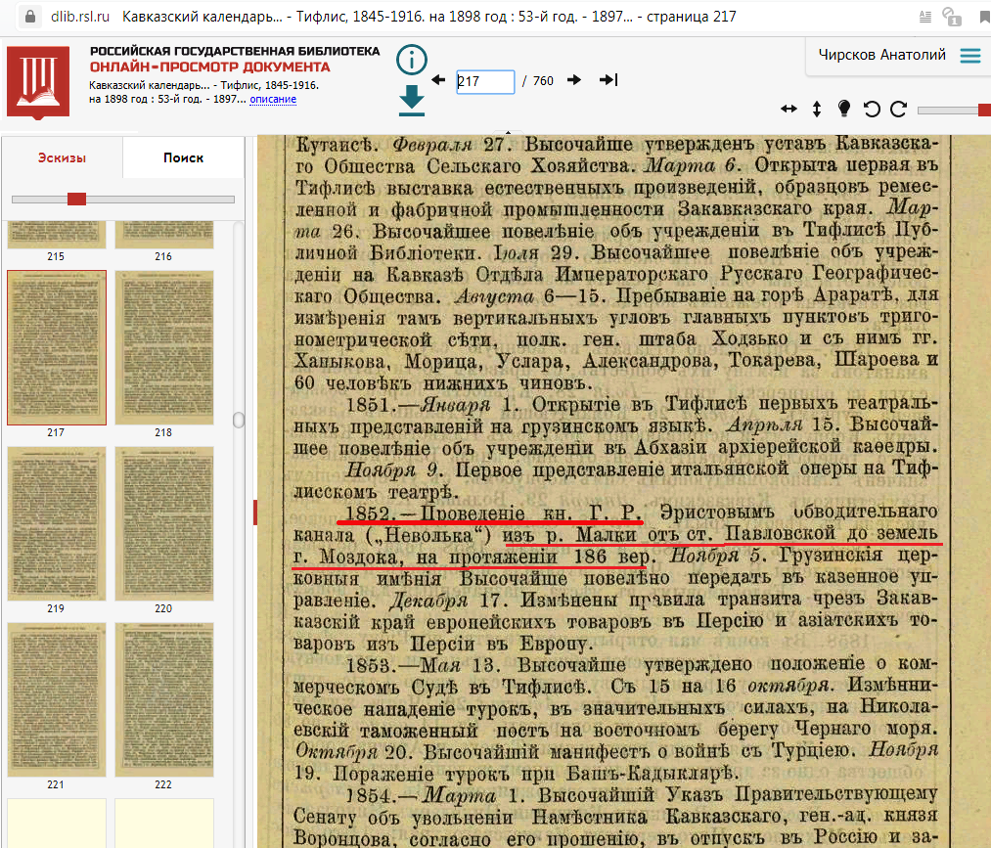Rotate the page clockwise
991x848 pixels.
tap(899, 110)
